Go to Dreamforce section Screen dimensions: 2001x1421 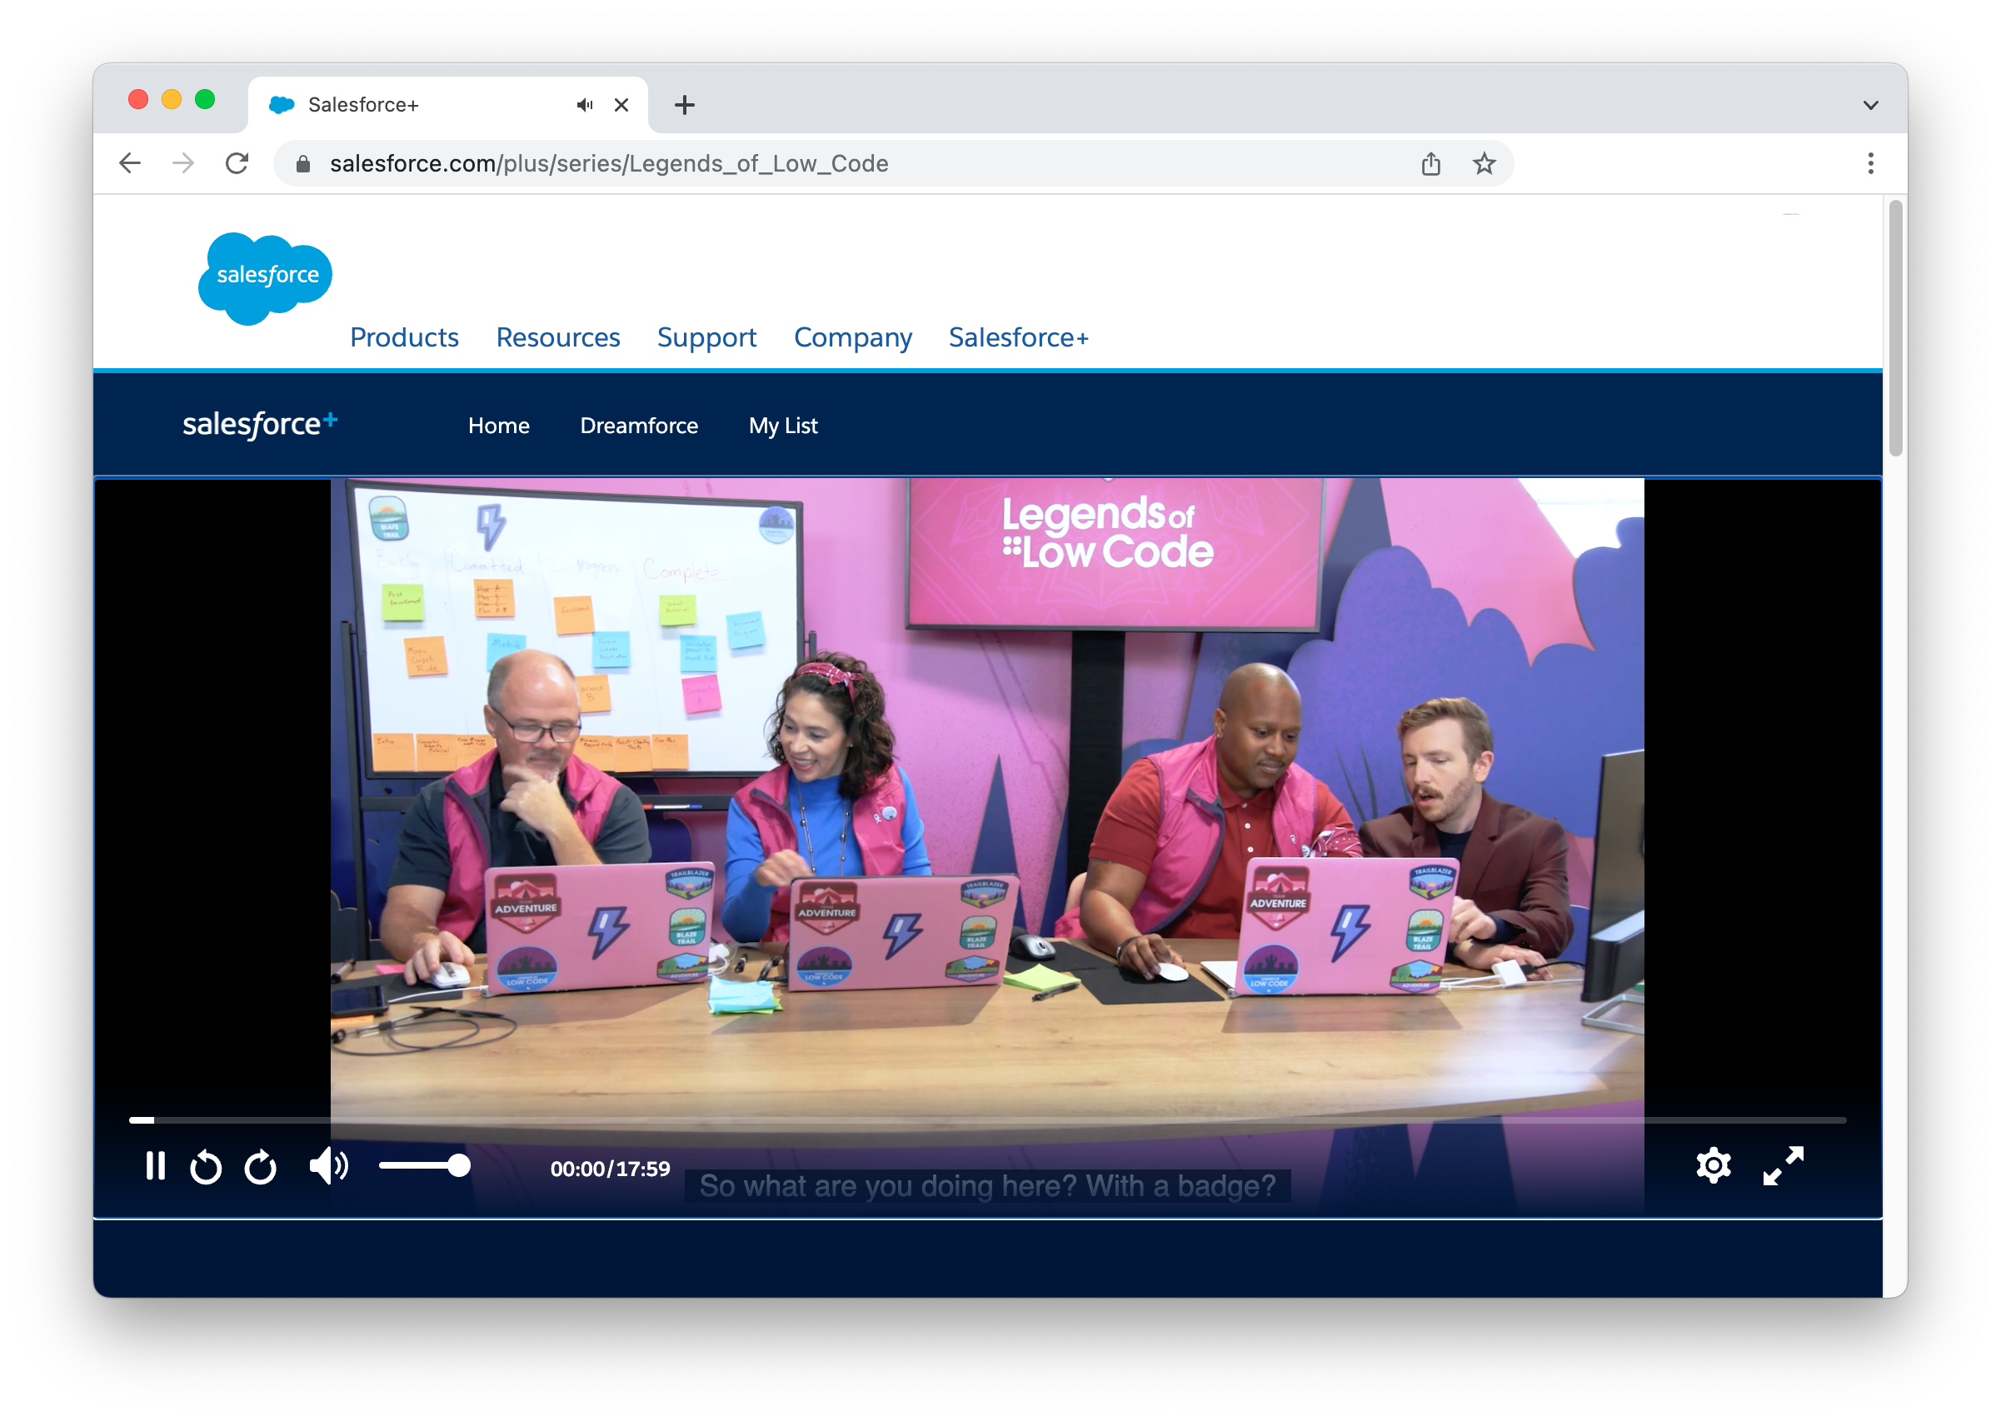click(639, 426)
